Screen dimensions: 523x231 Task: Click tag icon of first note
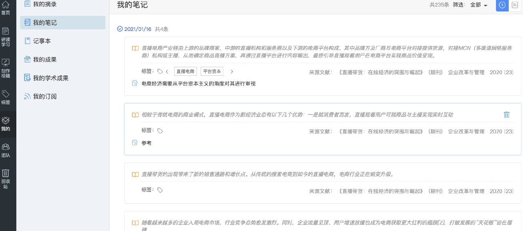click(160, 72)
